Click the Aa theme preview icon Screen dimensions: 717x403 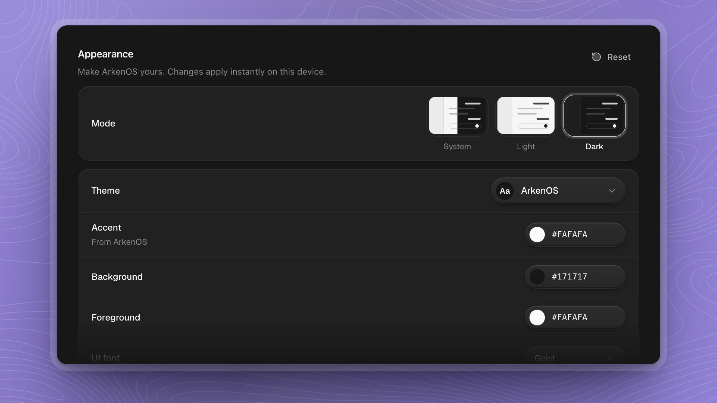pos(505,191)
